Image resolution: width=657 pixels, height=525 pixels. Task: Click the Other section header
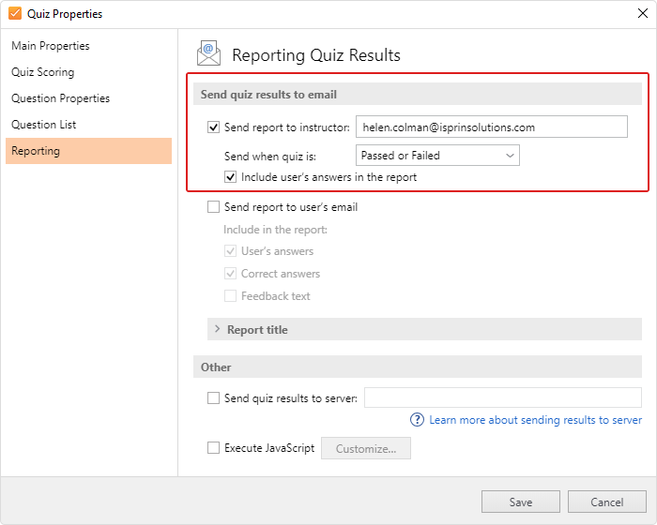(418, 367)
